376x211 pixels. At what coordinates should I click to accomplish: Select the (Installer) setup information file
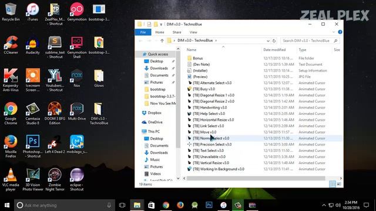[200, 70]
